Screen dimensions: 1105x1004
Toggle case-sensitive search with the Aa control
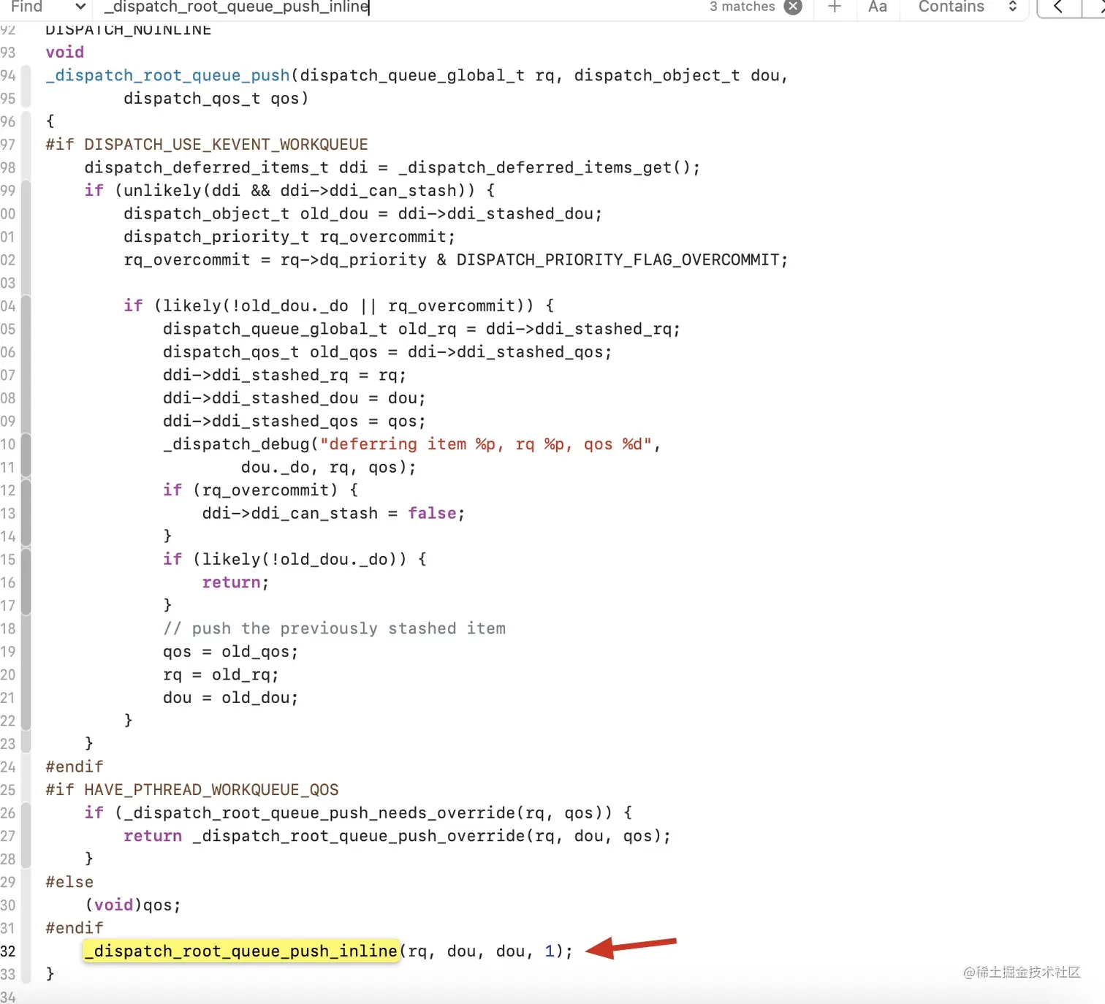click(x=877, y=7)
